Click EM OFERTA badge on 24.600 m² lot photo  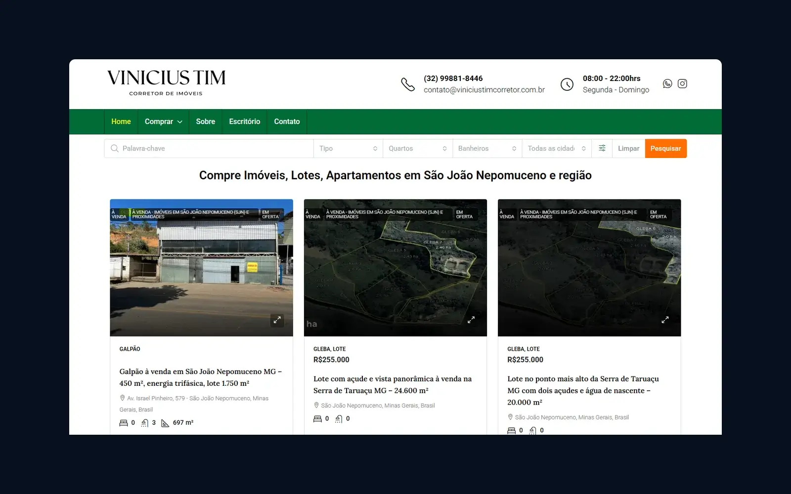[464, 214]
